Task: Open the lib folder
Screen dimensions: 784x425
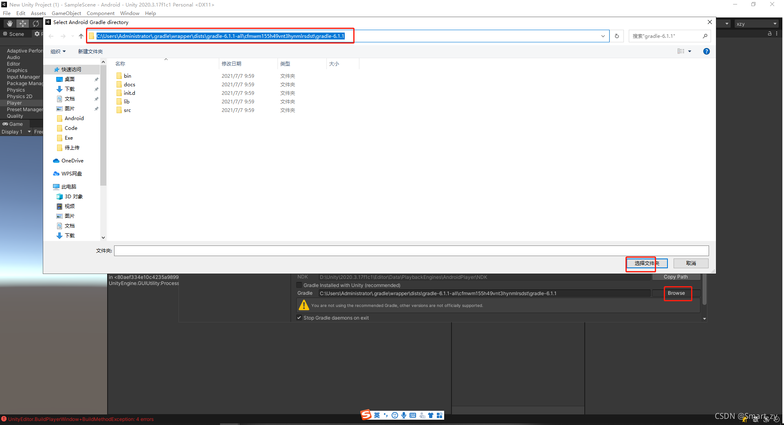Action: click(x=127, y=101)
